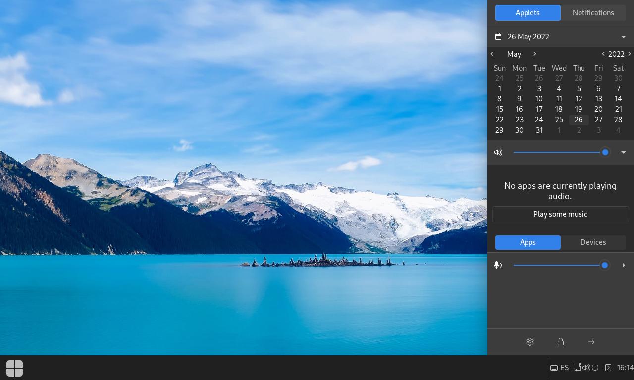
Task: Select 7 in the Sat column
Action: pyautogui.click(x=618, y=89)
